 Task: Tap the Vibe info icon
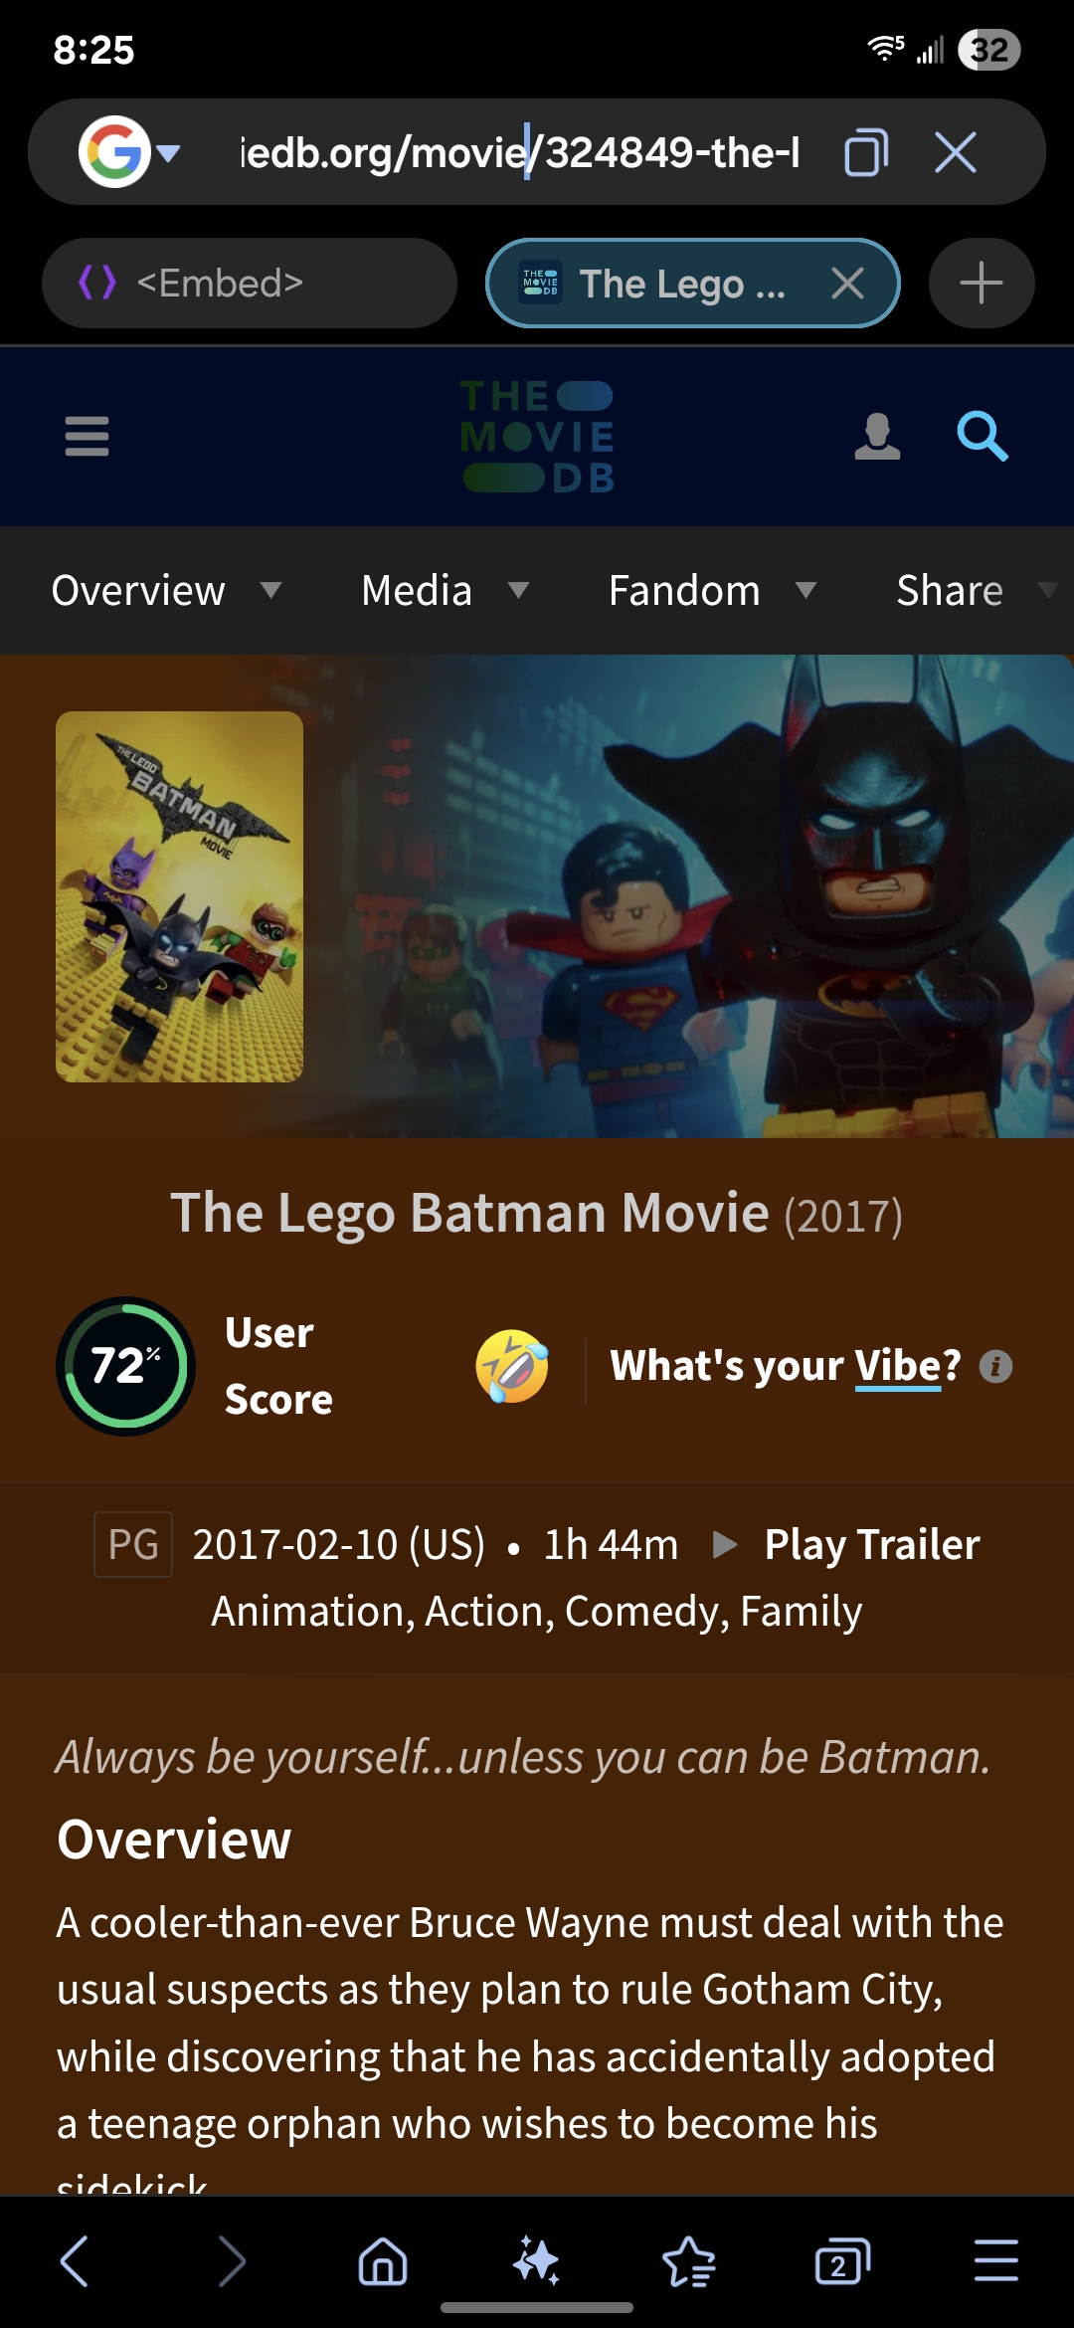pos(995,1367)
